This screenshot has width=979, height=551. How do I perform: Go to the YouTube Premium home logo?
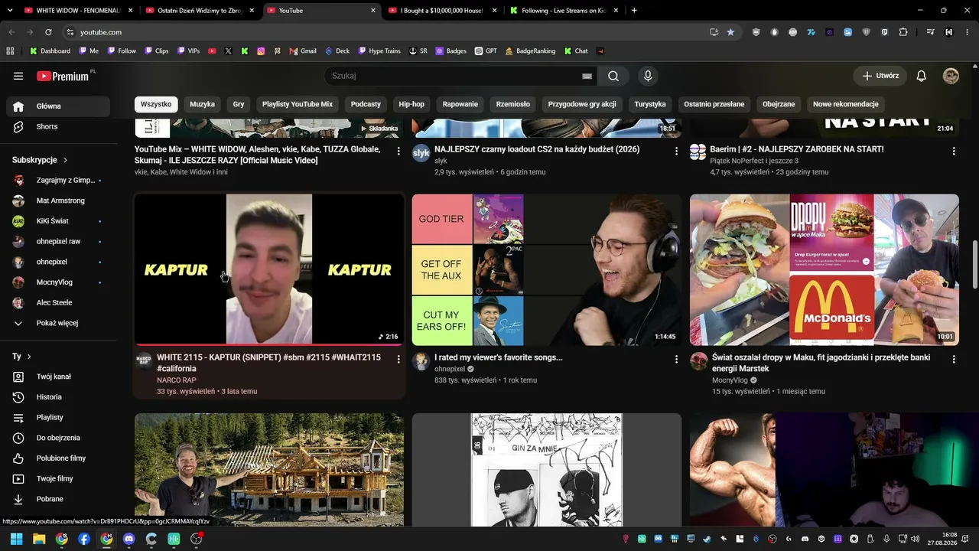point(64,76)
